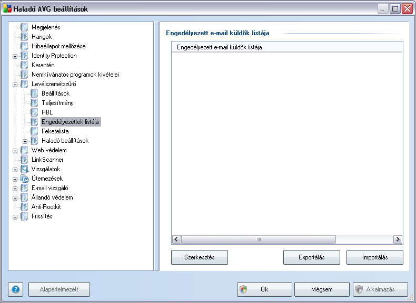Confirm with the Ok button
Viewport: 416px width, 303px height.
click(264, 289)
